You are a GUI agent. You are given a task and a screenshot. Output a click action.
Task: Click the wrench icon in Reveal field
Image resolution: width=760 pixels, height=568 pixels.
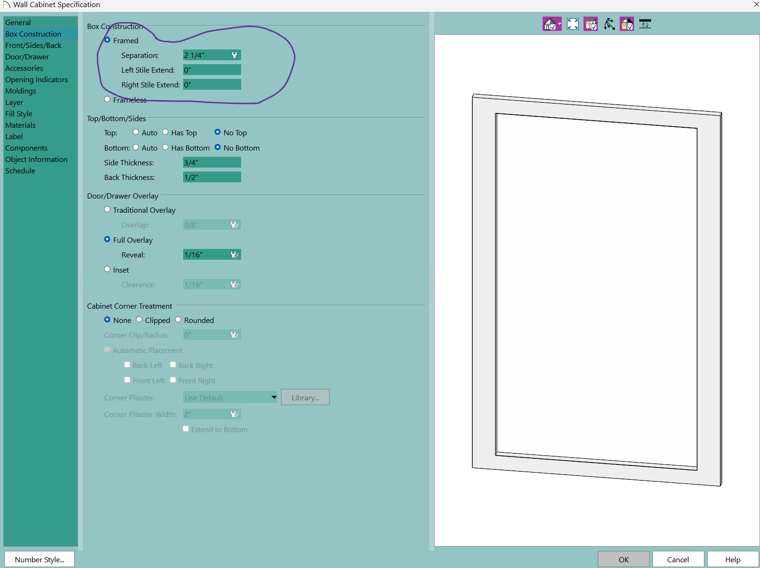(234, 255)
